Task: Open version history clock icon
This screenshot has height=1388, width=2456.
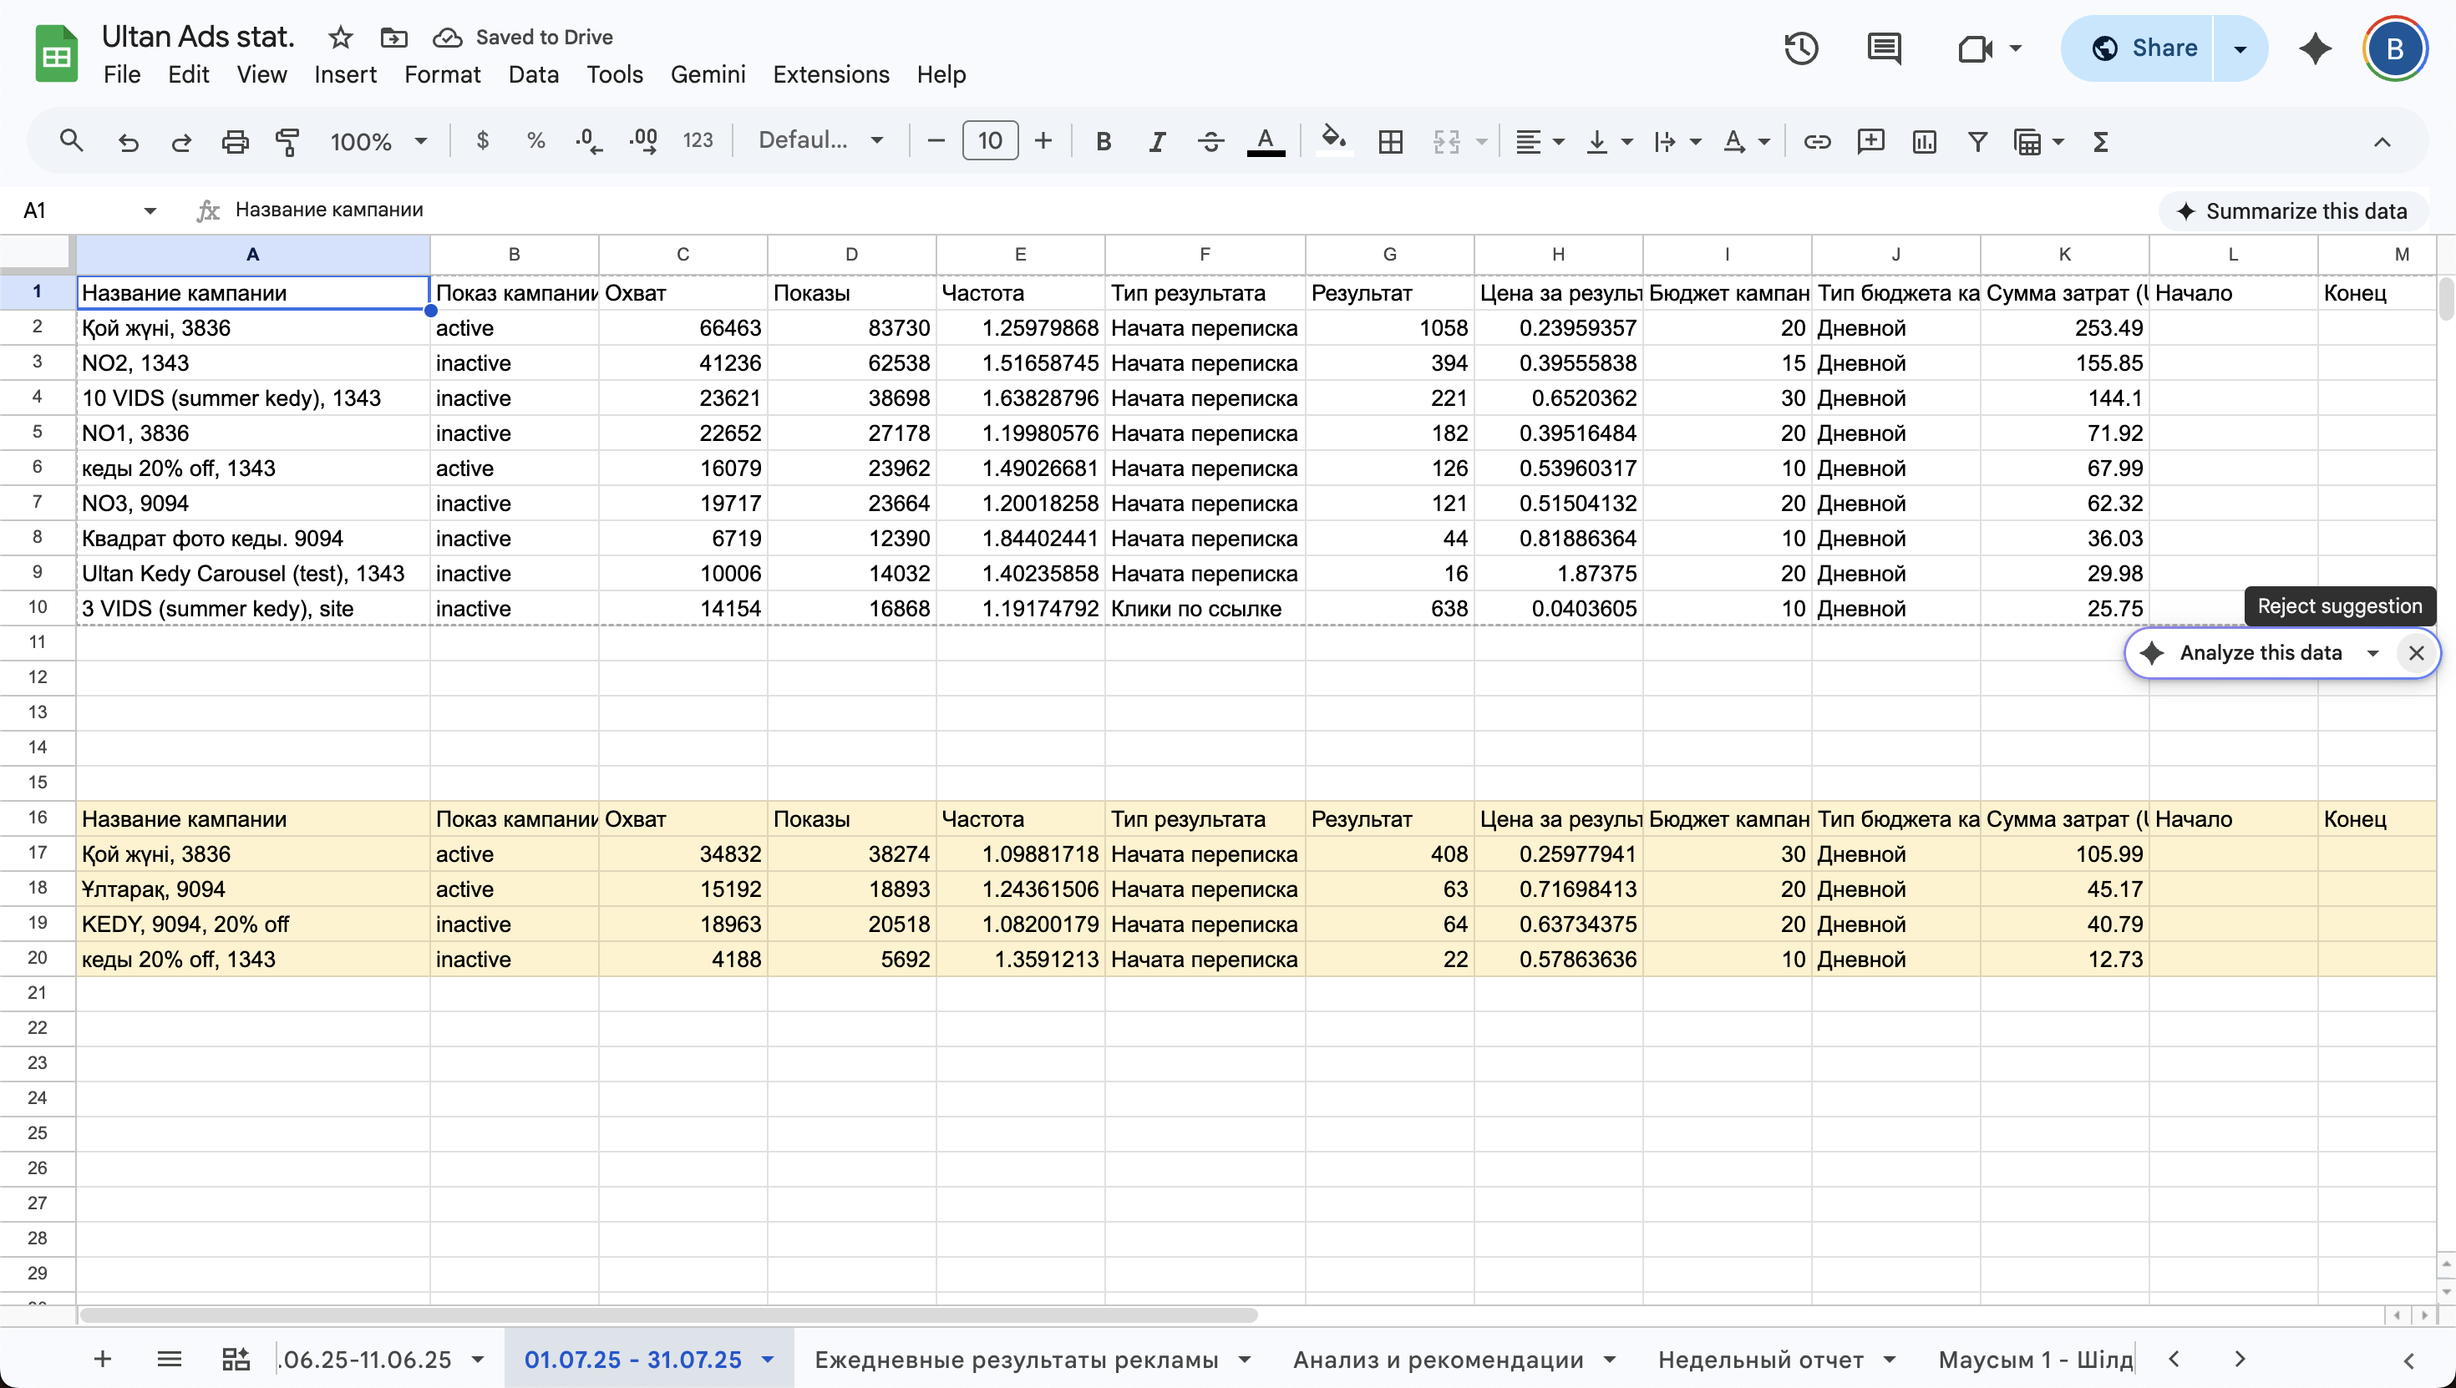Action: [1801, 48]
